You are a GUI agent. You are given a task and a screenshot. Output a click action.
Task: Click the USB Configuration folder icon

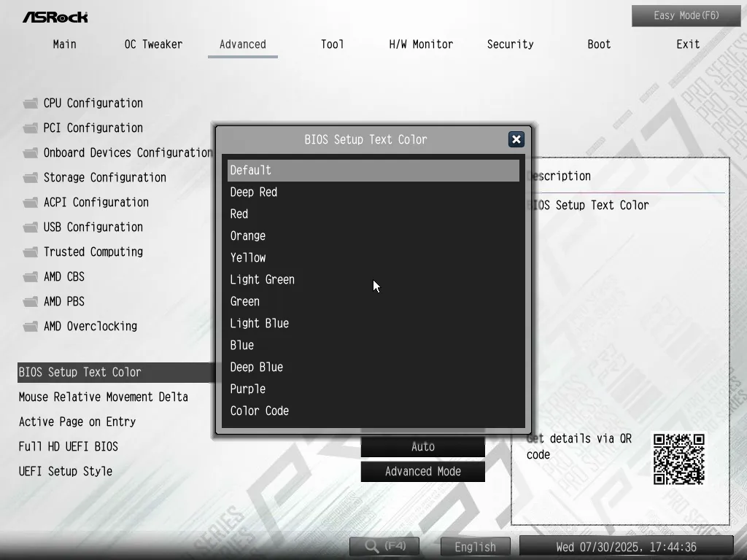pos(31,227)
